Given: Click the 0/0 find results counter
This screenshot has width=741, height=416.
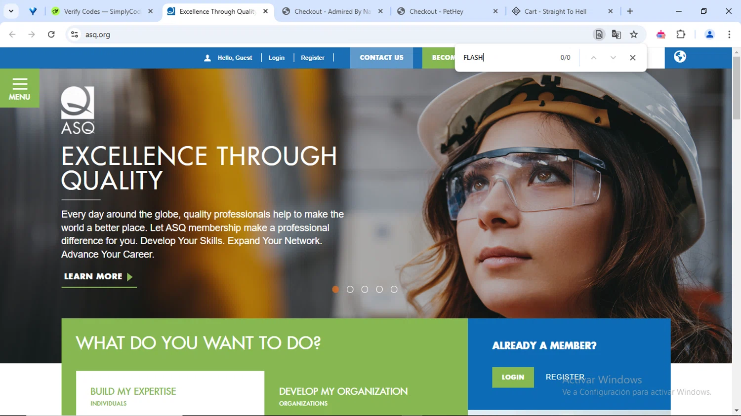Looking at the screenshot, I should pyautogui.click(x=565, y=58).
